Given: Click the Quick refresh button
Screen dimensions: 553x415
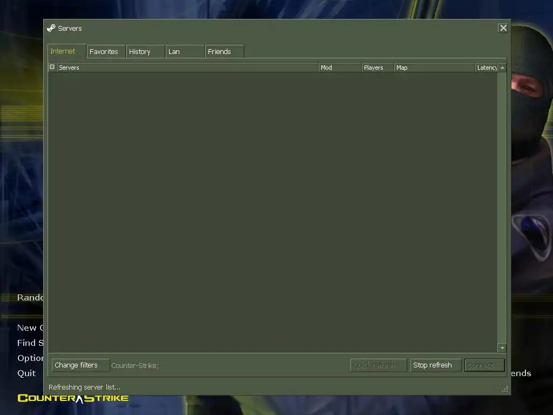Looking at the screenshot, I should [x=379, y=365].
